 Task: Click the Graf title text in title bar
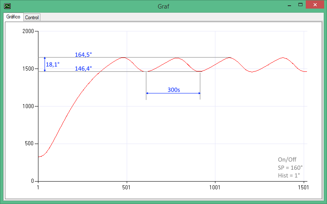163,6
